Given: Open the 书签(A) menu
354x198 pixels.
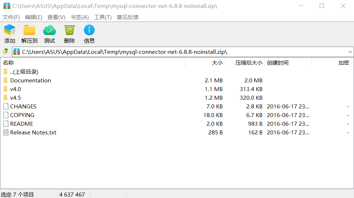Looking at the screenshot, I should [80, 17].
